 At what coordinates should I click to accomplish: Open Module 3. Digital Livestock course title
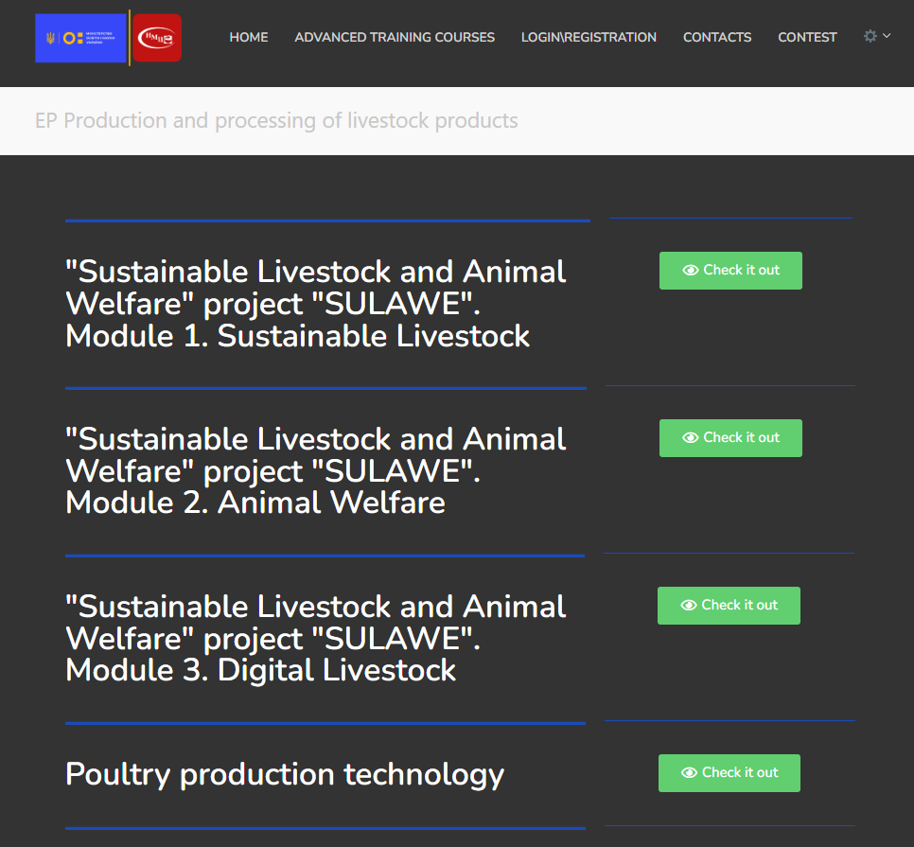(315, 639)
